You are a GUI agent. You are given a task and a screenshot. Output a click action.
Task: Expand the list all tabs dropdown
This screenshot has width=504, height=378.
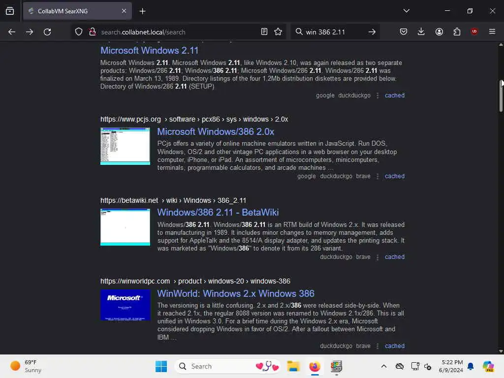(406, 11)
